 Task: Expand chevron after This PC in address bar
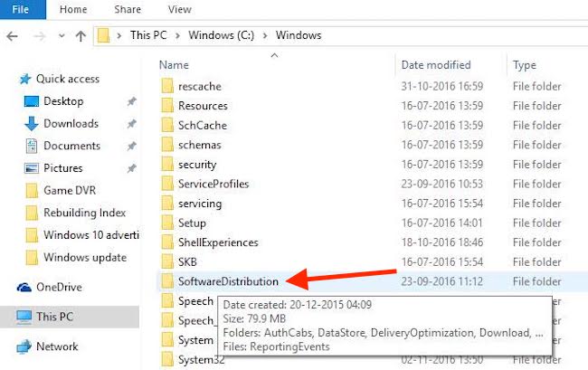[x=177, y=35]
